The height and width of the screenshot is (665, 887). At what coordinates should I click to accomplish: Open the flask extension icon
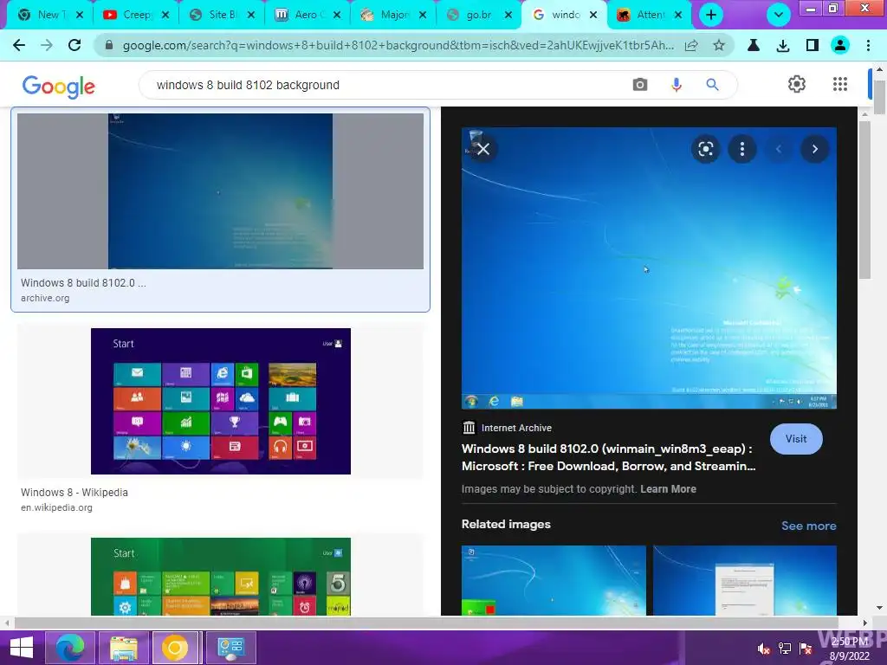(x=754, y=45)
